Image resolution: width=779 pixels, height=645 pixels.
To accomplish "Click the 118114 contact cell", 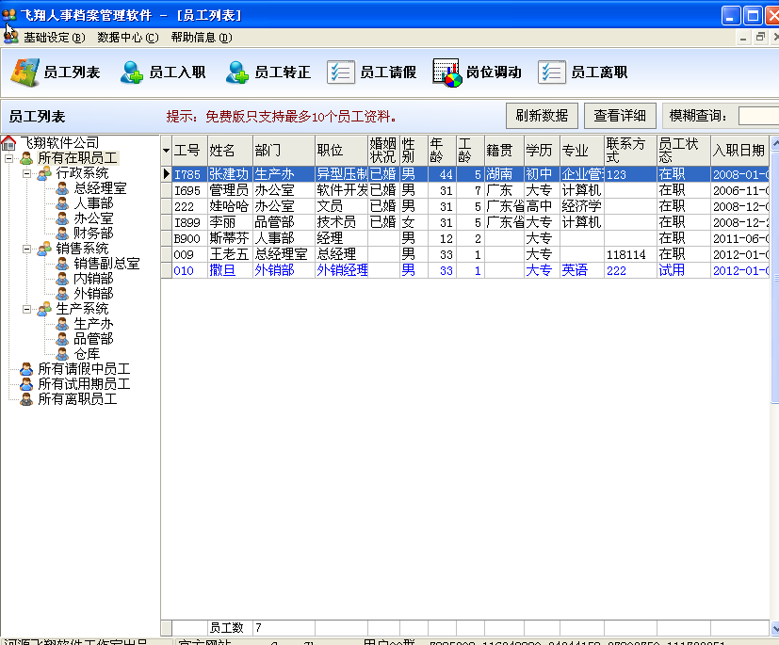I will tap(630, 254).
